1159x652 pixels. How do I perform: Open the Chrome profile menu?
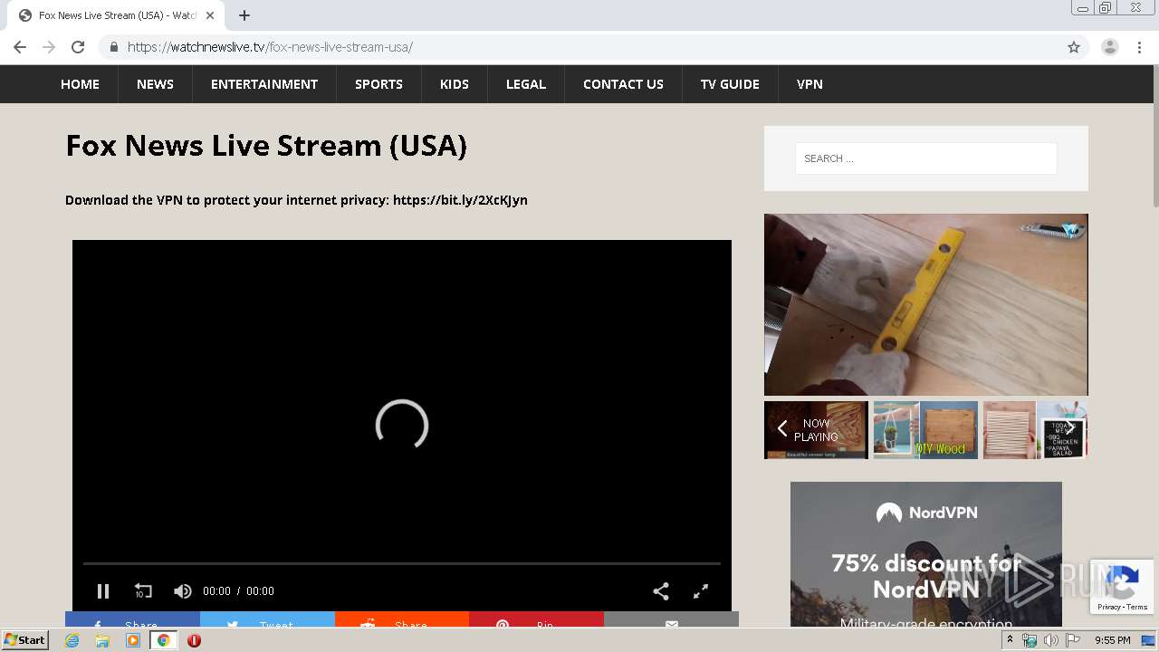click(1110, 47)
